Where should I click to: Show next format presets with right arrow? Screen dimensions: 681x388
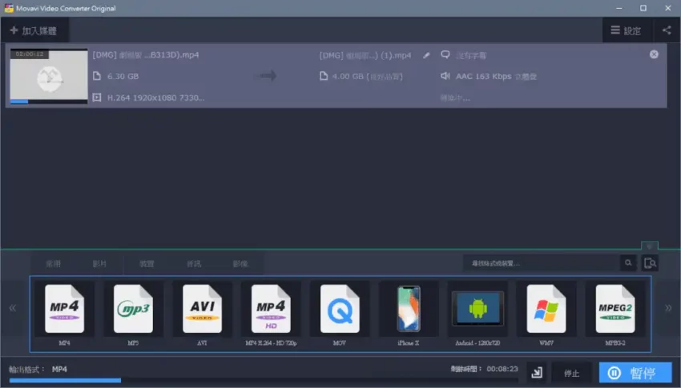point(668,308)
